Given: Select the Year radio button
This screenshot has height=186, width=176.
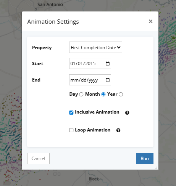Looking at the screenshot, I should [x=121, y=95].
